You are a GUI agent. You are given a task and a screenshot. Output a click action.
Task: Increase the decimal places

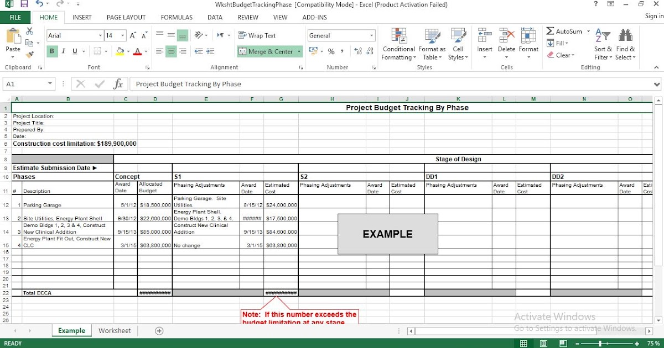coord(359,52)
